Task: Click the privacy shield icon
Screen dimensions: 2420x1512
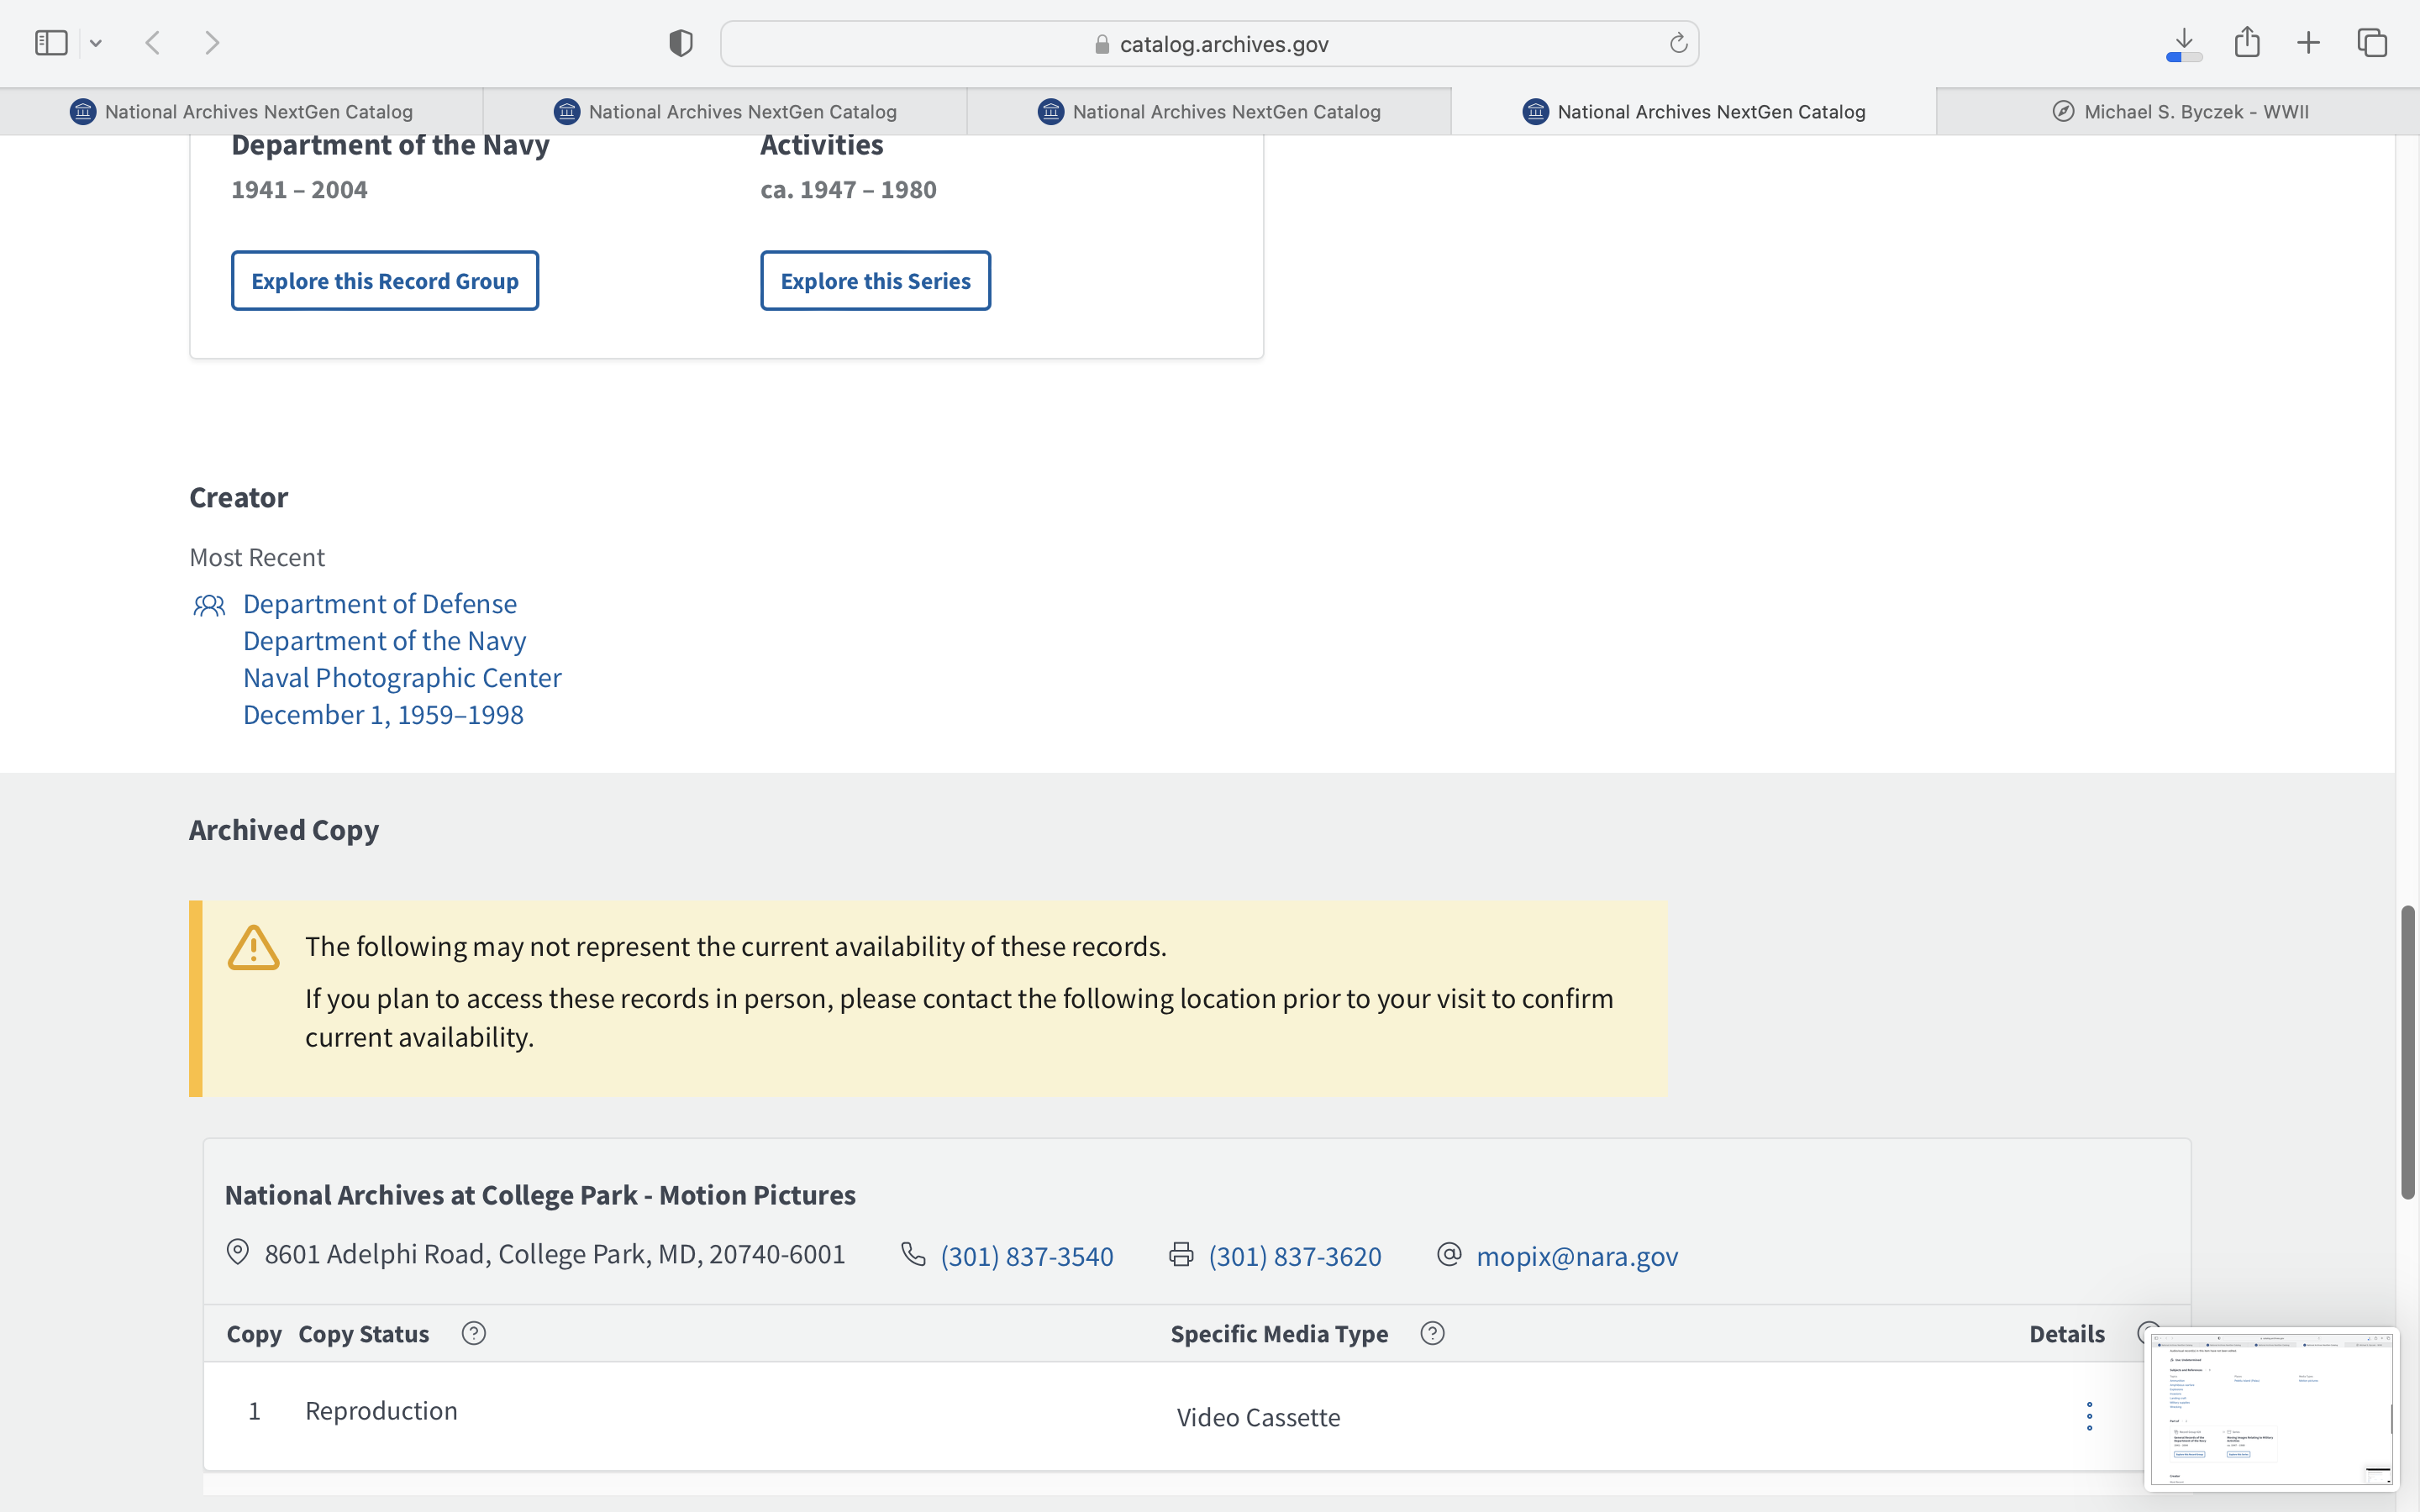Action: tap(680, 43)
